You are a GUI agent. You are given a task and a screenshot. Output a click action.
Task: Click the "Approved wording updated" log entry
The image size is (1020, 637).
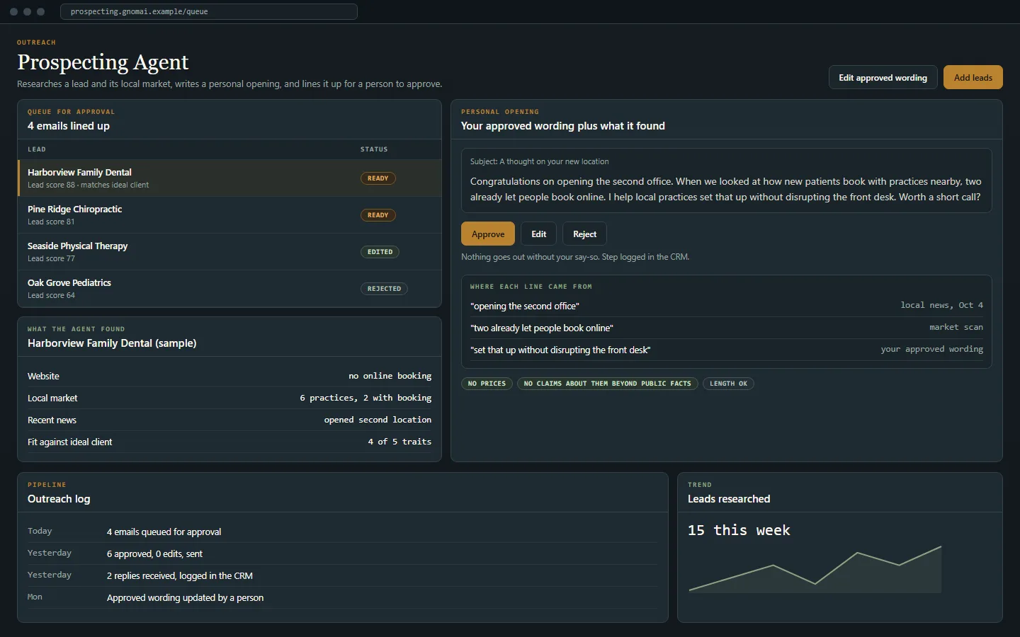[343, 597]
